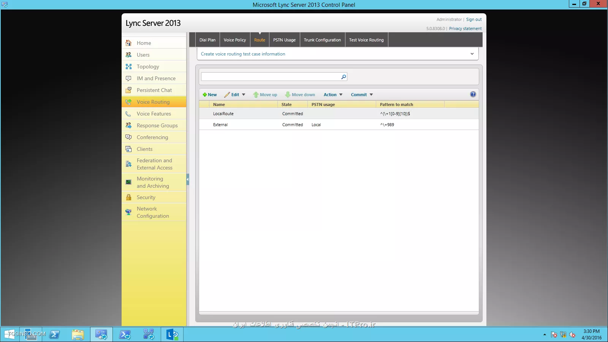
Task: Click the LocalRoute pattern cell
Action: (x=395, y=114)
